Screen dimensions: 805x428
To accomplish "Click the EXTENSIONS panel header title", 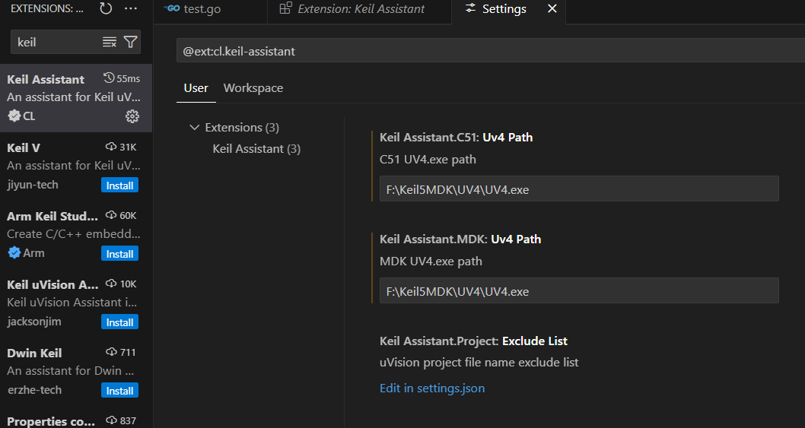I will [46, 8].
